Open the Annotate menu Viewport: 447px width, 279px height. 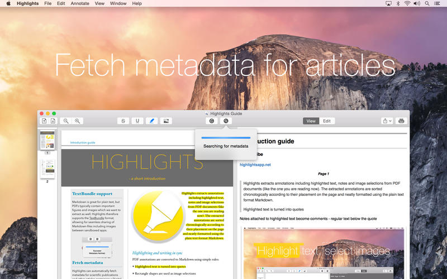[x=80, y=3]
